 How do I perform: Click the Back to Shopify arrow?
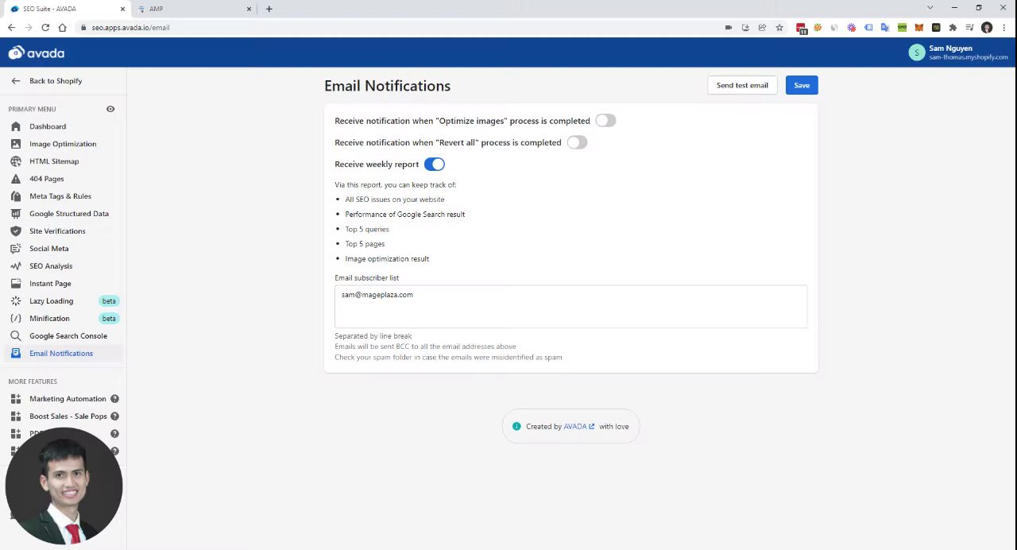16,81
